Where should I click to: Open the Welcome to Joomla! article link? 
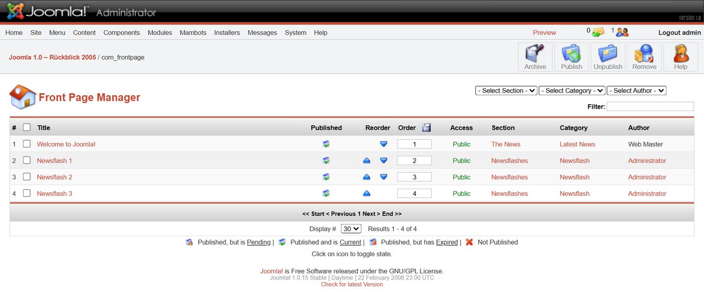(x=66, y=144)
